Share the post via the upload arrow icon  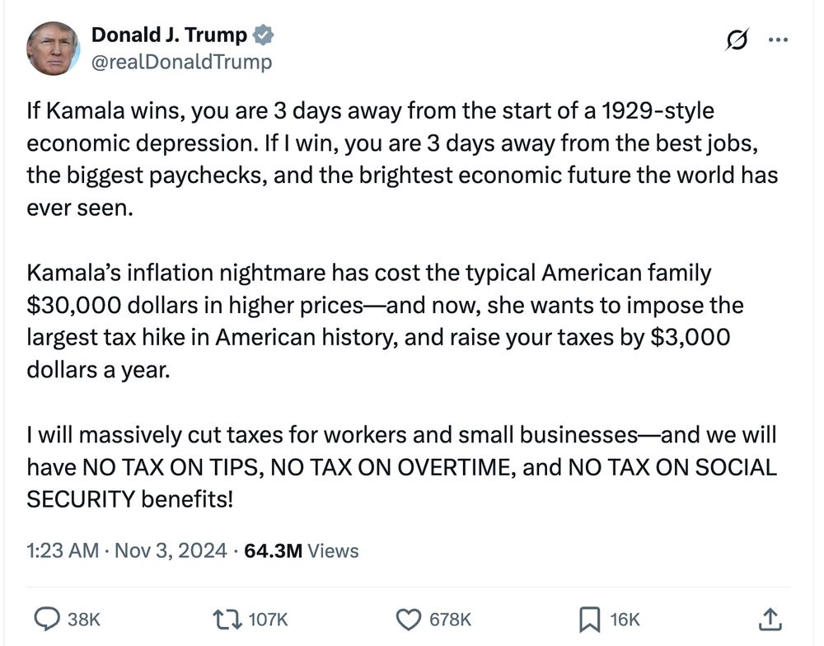(771, 618)
